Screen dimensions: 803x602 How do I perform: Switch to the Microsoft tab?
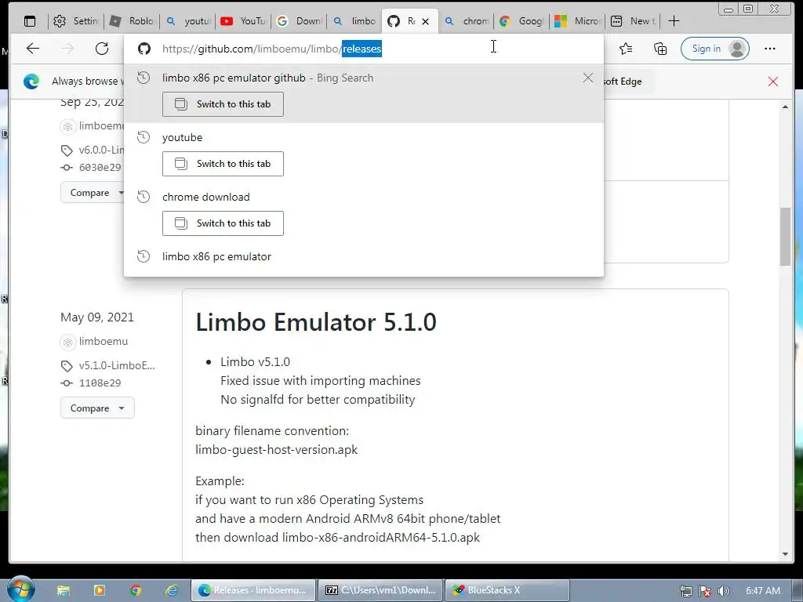tap(577, 21)
